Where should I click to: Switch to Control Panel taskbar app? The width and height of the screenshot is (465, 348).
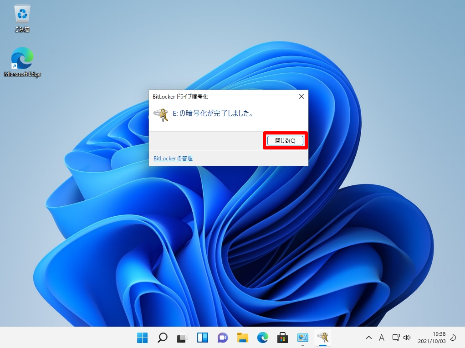tap(303, 338)
